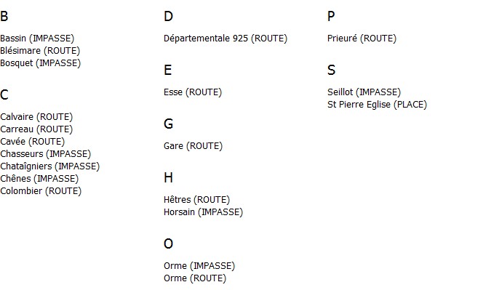The height and width of the screenshot is (290, 491).
Task: Open Bosquet (IMPASSE) street link
Action: pyautogui.click(x=41, y=63)
